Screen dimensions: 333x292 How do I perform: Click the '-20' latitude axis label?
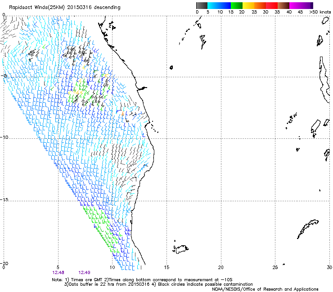pos(4,263)
